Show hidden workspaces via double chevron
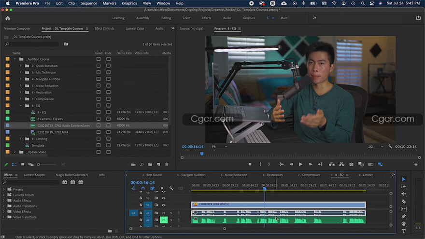This screenshot has height=239, width=425. pos(315,18)
